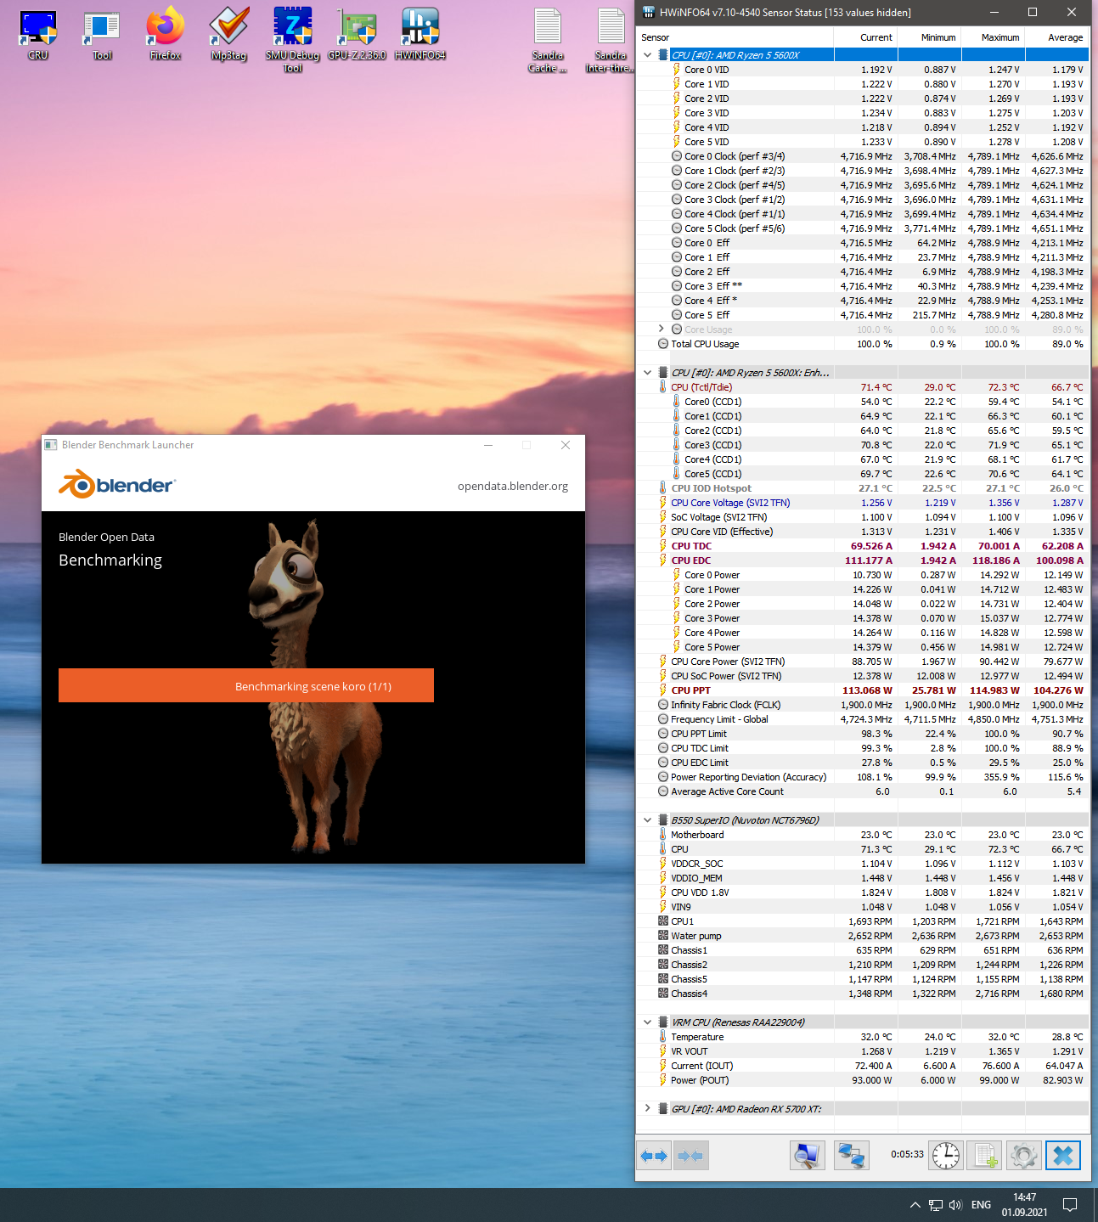Show hidden system tray icons
Viewport: 1098px width, 1222px height.
pos(915,1205)
